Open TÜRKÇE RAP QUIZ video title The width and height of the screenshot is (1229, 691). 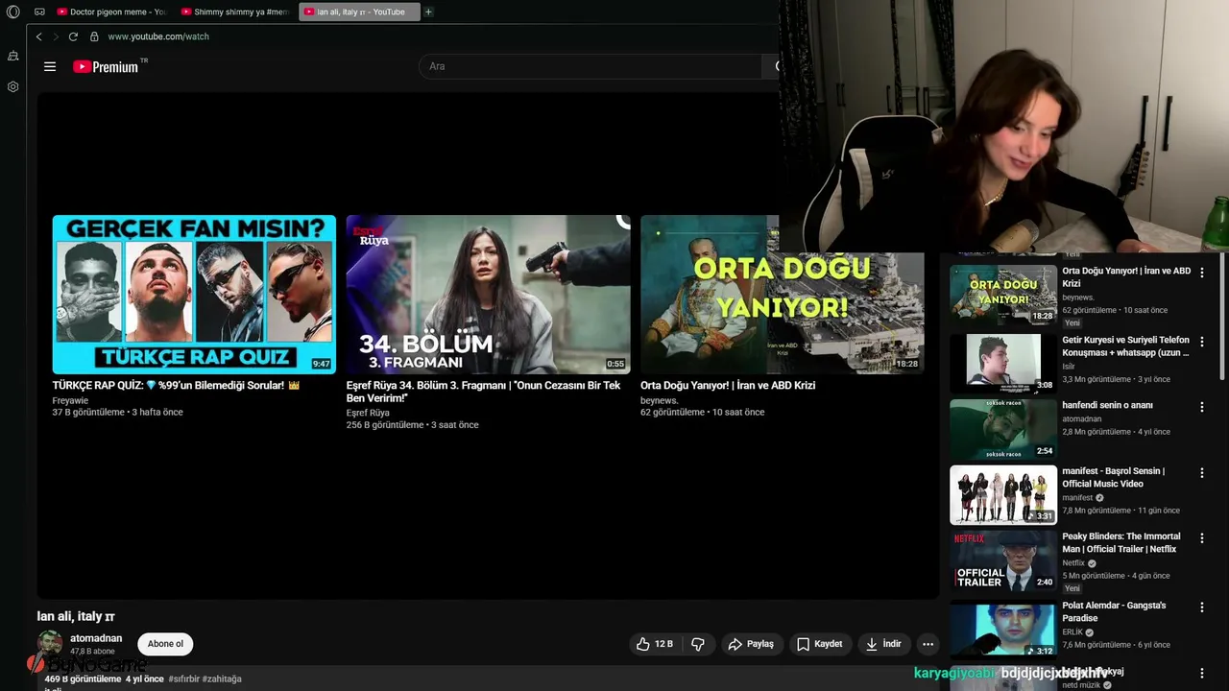176,386
